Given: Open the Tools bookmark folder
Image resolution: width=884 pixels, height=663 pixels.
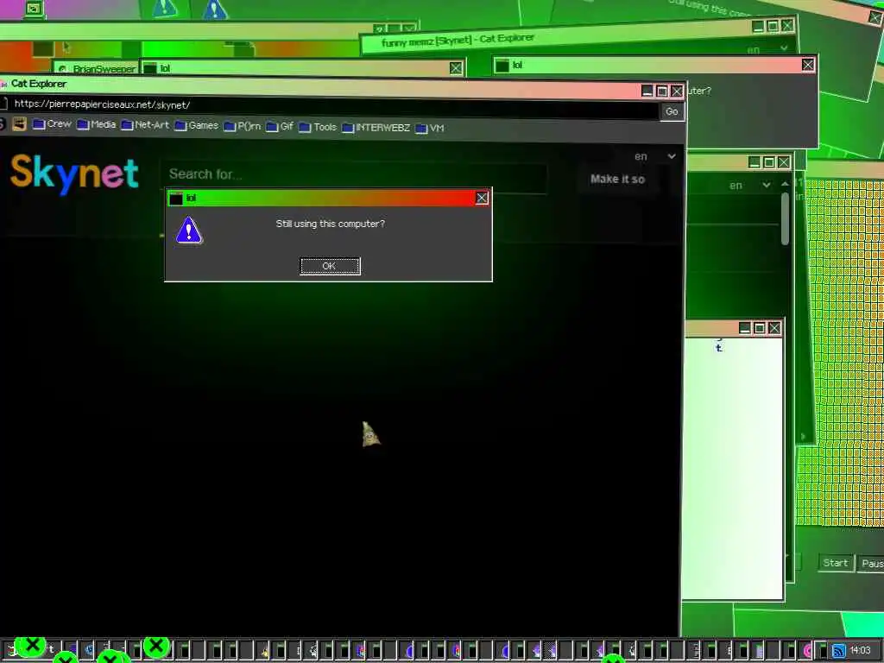Looking at the screenshot, I should coord(318,127).
